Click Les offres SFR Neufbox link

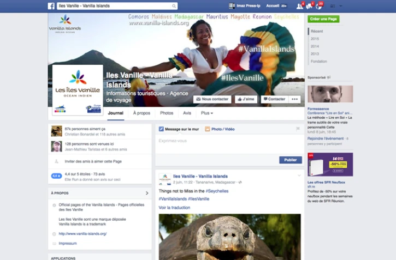(326, 182)
